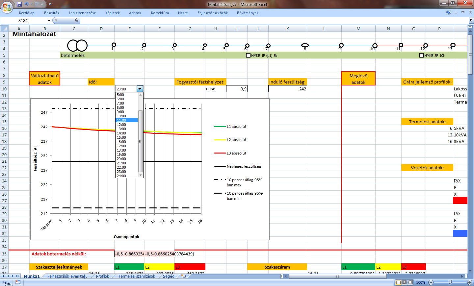The height and width of the screenshot is (286, 474).
Task: Open the Undo history dropdown arrow
Action: tap(31, 4)
